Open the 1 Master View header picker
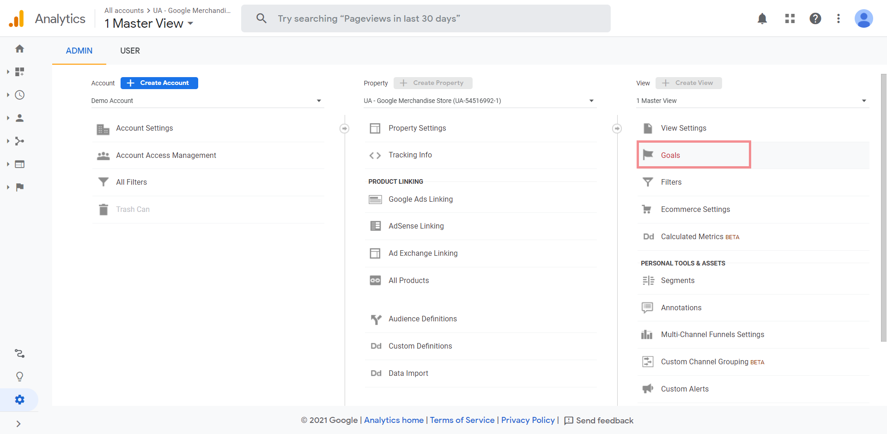This screenshot has width=887, height=434. point(148,23)
